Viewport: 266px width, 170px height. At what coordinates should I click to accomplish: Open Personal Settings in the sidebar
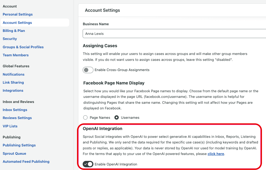[x=18, y=14]
